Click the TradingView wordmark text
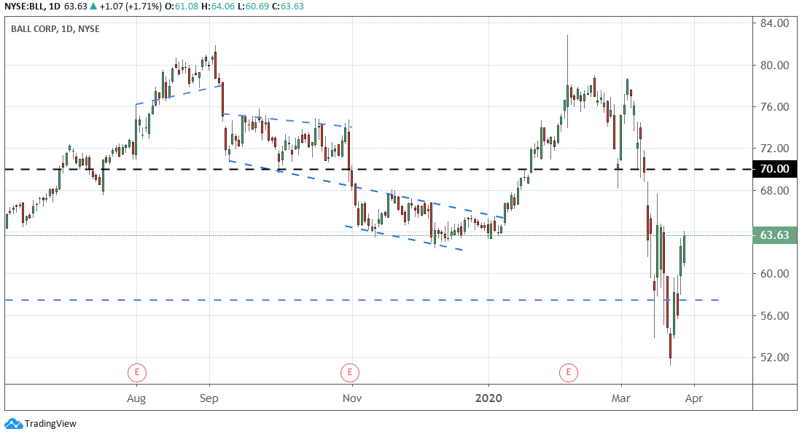The width and height of the screenshot is (802, 437). 50,424
